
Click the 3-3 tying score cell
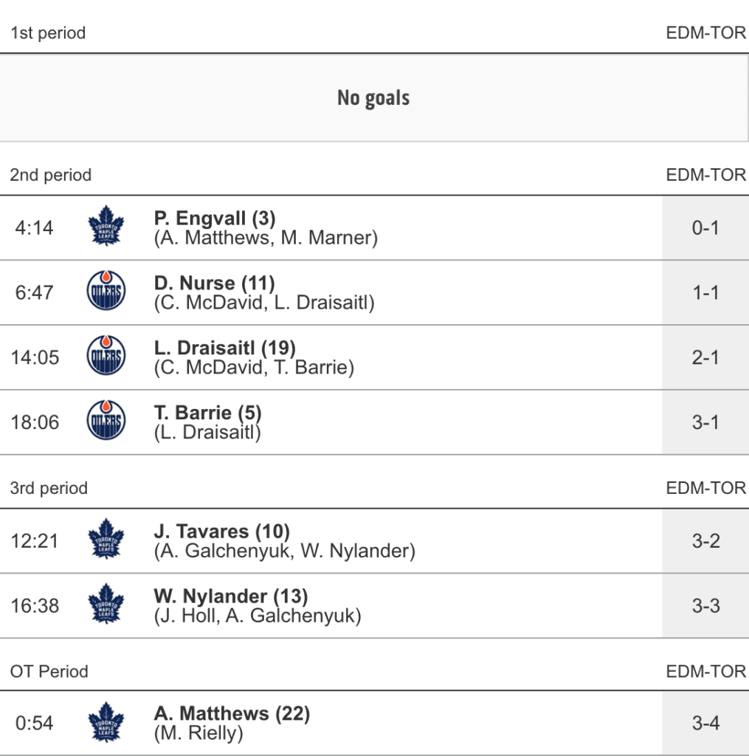tap(705, 605)
